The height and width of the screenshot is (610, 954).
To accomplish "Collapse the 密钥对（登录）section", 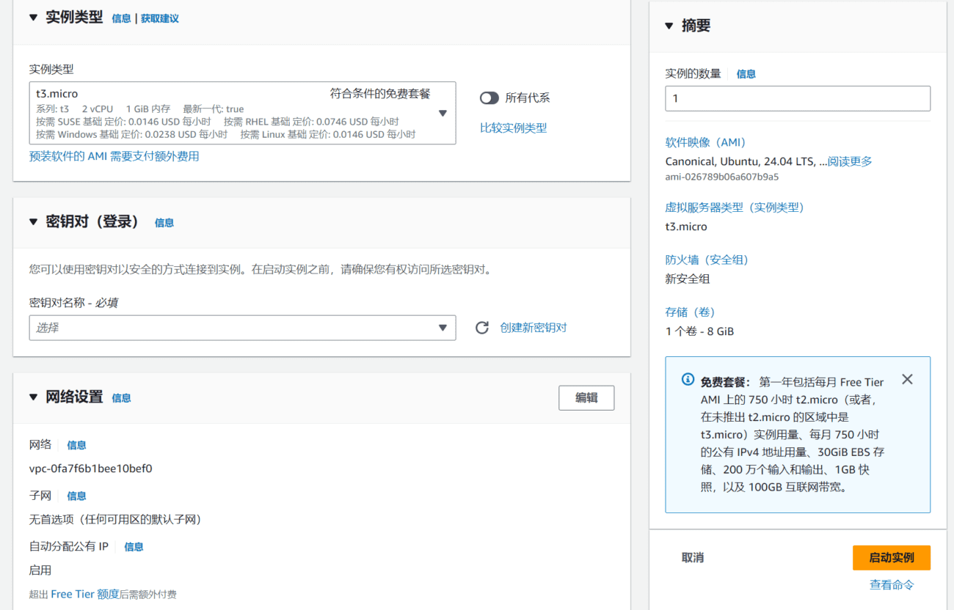I will pos(33,221).
